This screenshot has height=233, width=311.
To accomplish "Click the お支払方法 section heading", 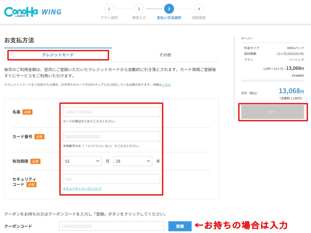I will 19,40.
